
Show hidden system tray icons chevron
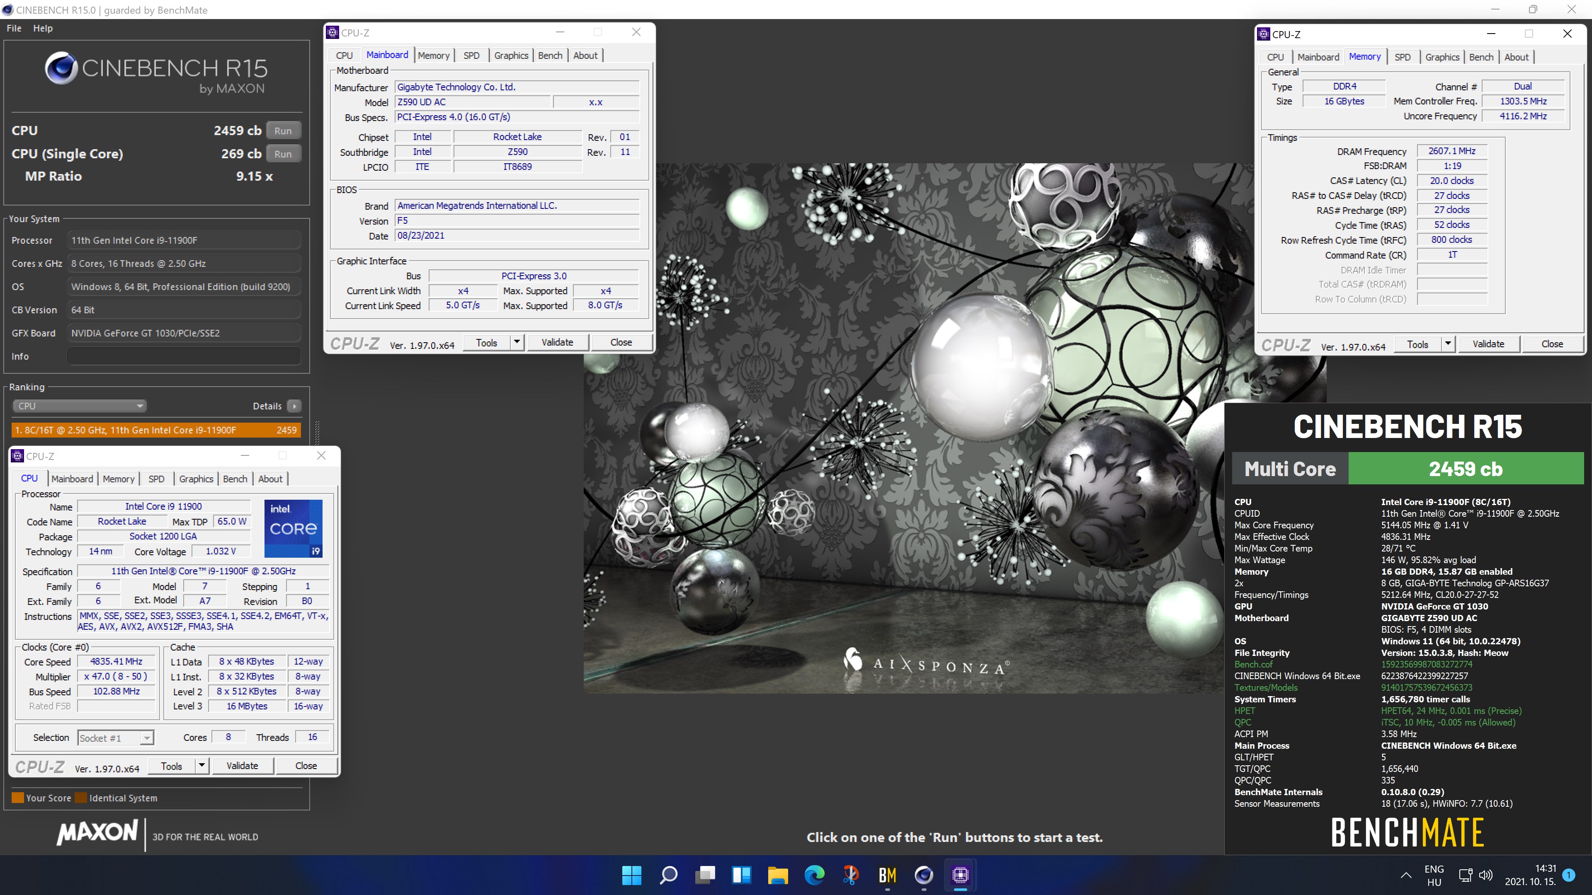(x=1406, y=875)
